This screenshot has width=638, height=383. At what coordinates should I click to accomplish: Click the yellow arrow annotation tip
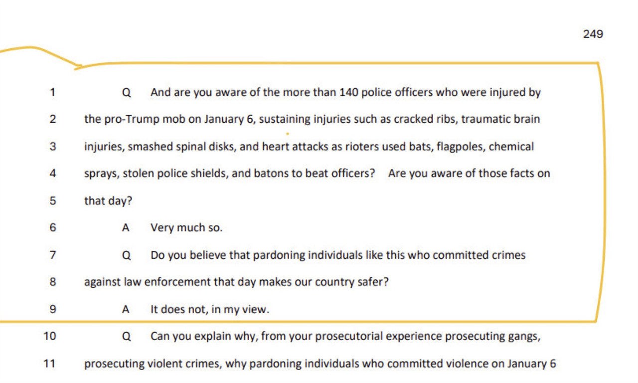pyautogui.click(x=79, y=66)
